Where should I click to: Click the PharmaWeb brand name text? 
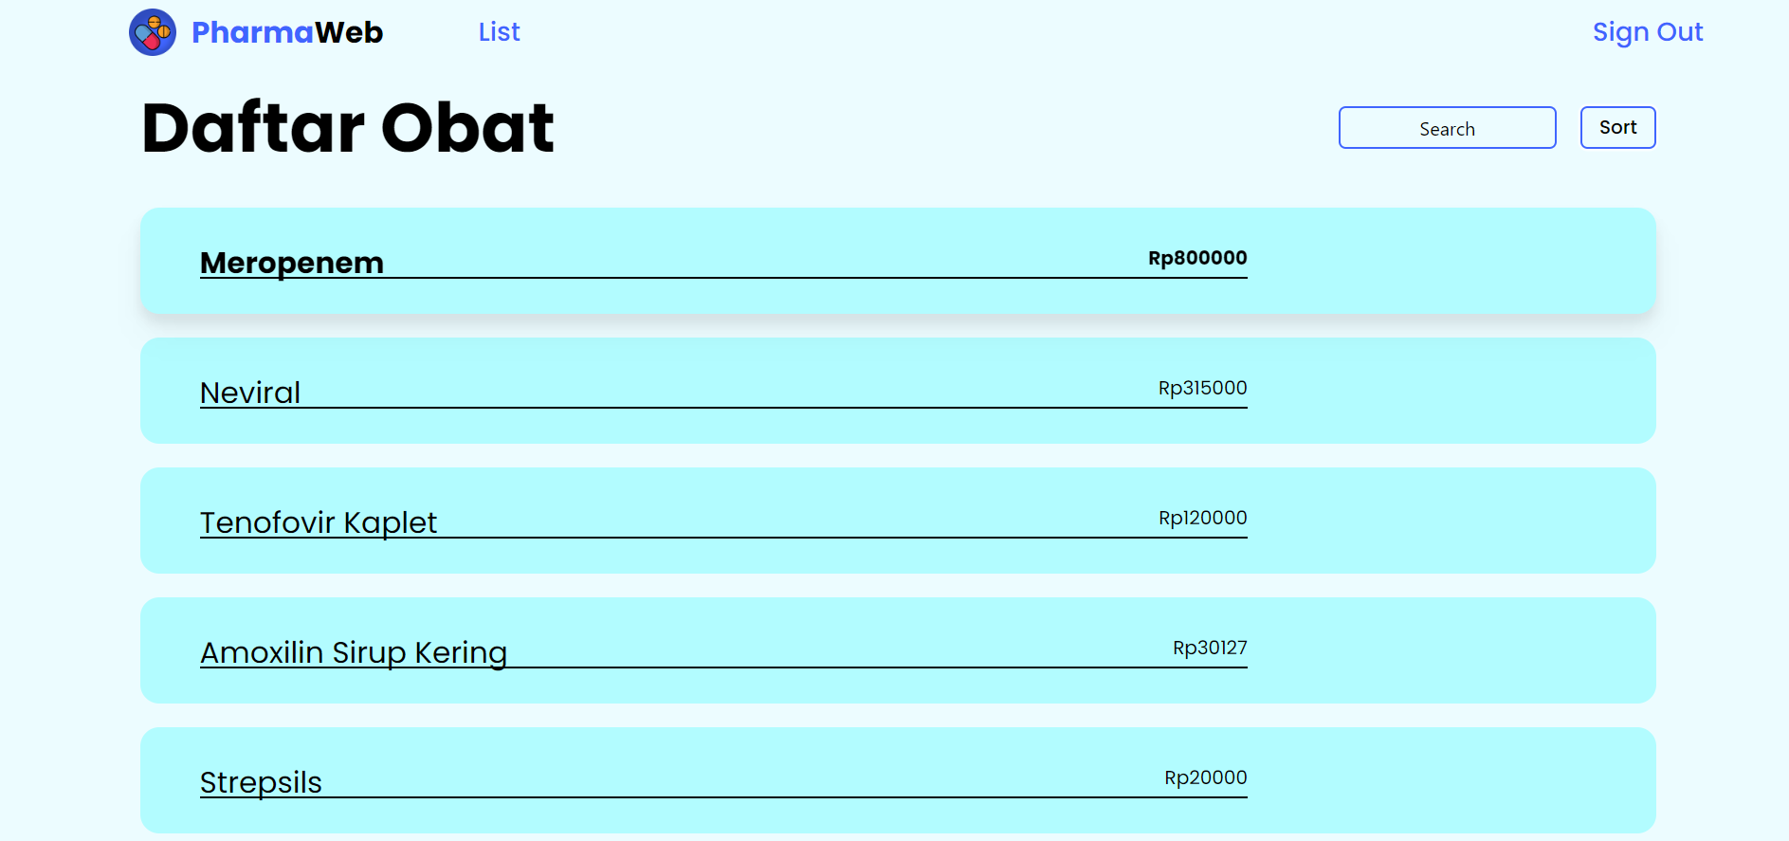pyautogui.click(x=287, y=32)
